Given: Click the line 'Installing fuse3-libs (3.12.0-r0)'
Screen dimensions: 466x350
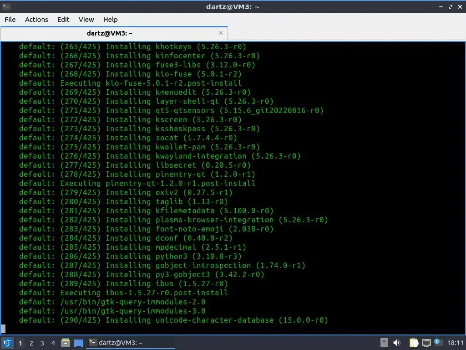Looking at the screenshot, I should pos(137,65).
